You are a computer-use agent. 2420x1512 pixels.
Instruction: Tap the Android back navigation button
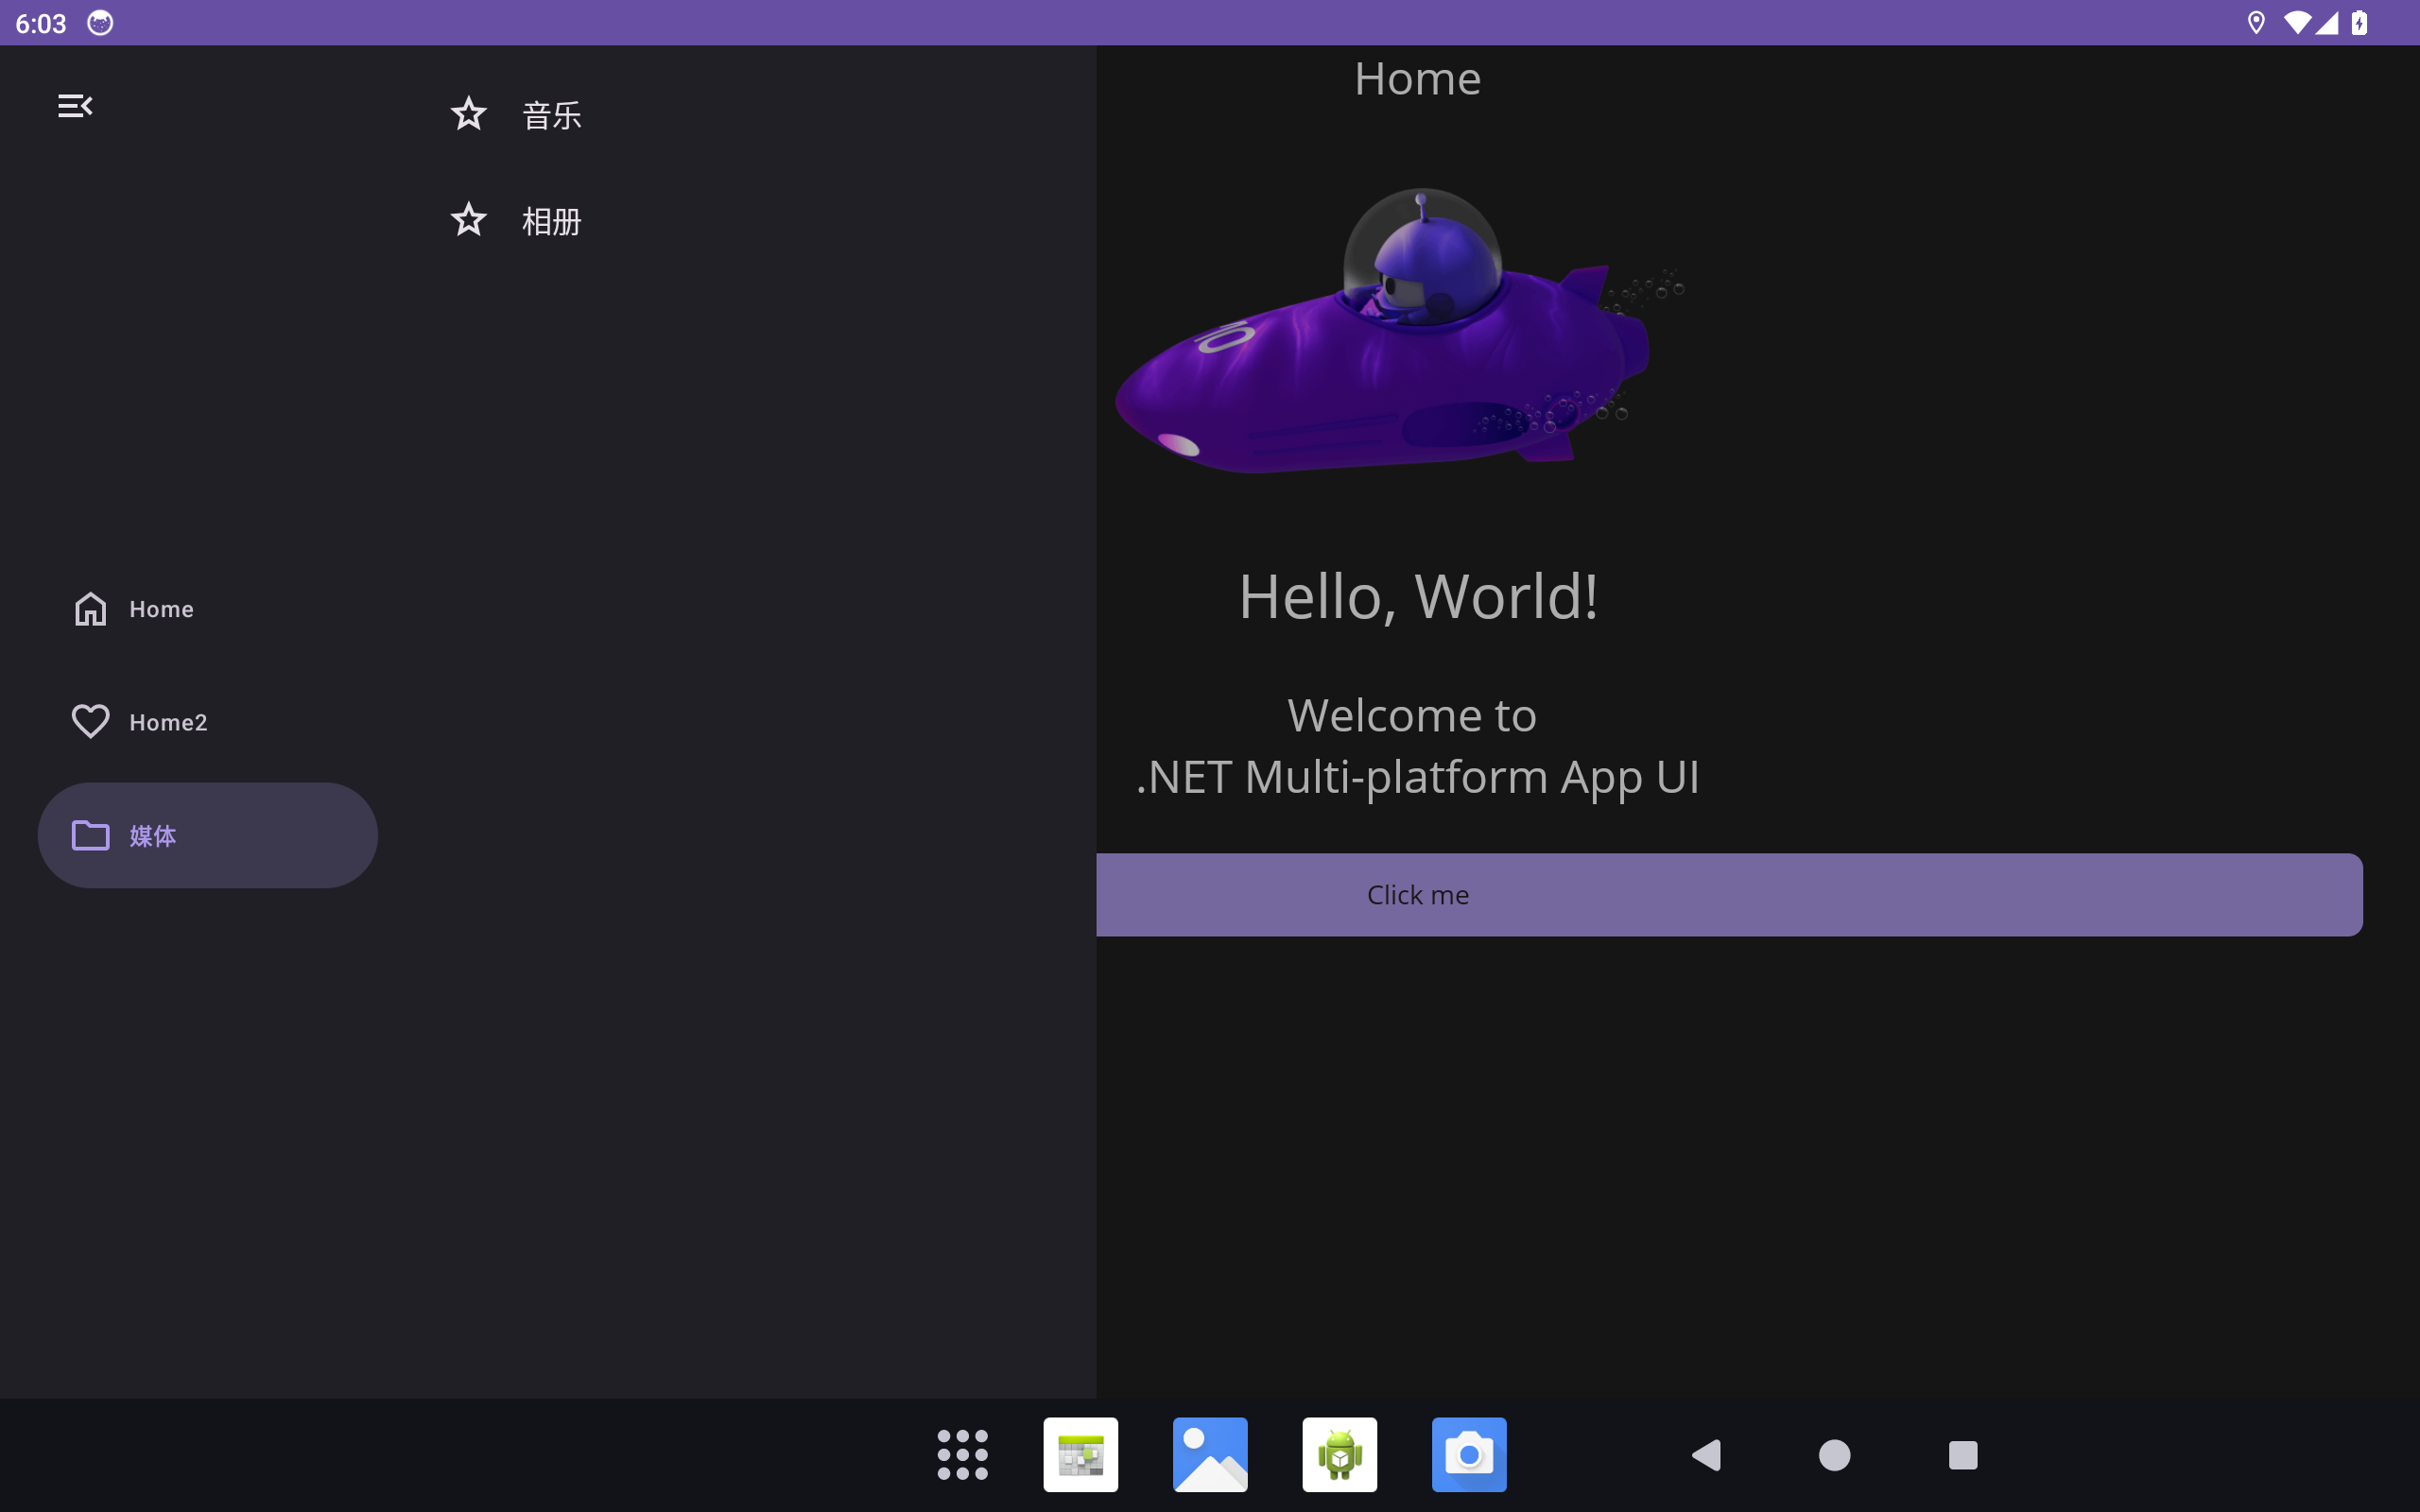(x=1706, y=1455)
